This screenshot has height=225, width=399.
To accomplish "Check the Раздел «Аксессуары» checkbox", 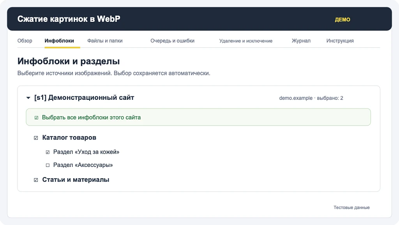I will coord(48,165).
